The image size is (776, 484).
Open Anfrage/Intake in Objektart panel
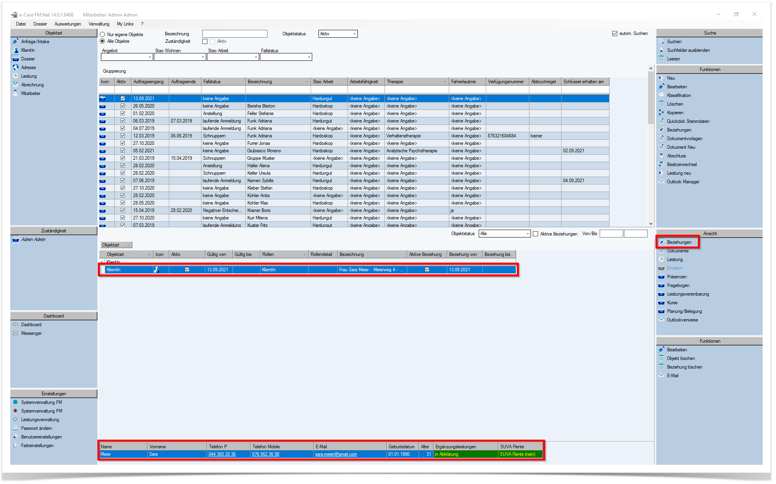point(35,42)
